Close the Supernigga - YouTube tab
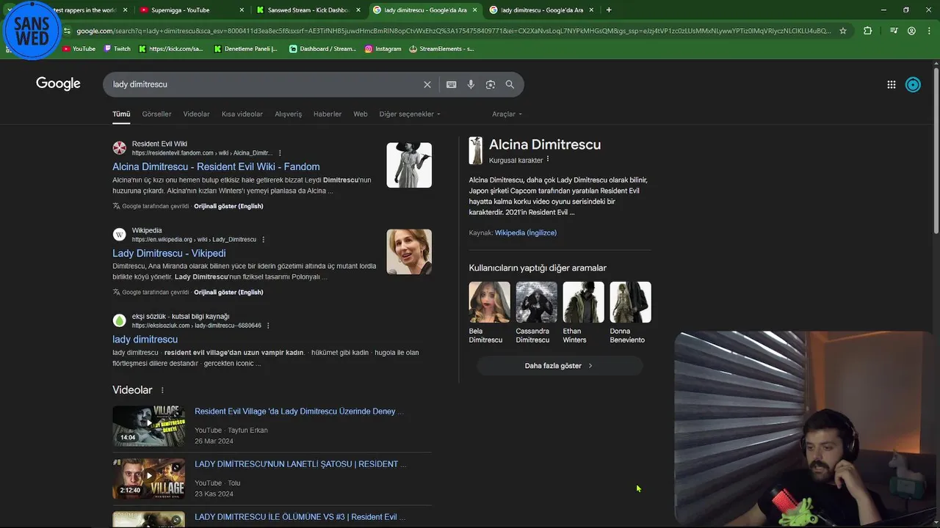 point(242,10)
